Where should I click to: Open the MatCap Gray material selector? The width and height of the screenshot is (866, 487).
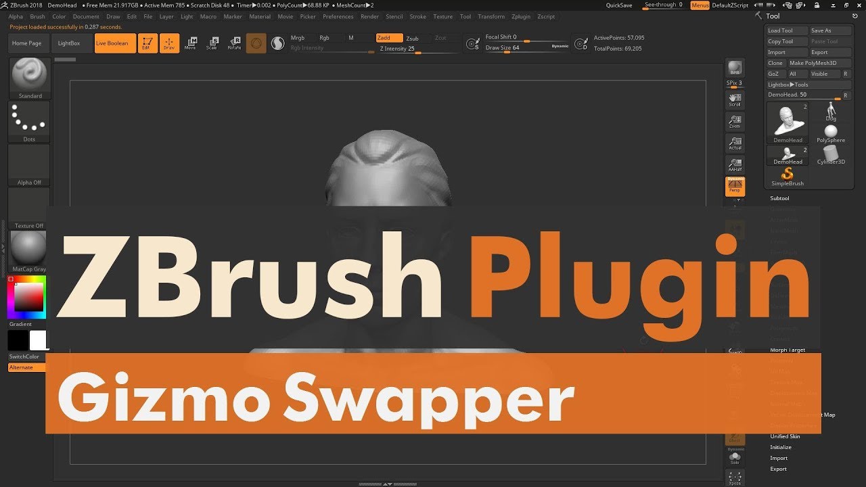point(30,252)
